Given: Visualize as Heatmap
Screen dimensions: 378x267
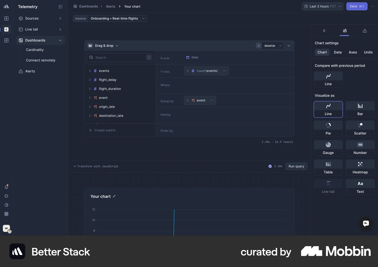Looking at the screenshot, I should tap(360, 168).
